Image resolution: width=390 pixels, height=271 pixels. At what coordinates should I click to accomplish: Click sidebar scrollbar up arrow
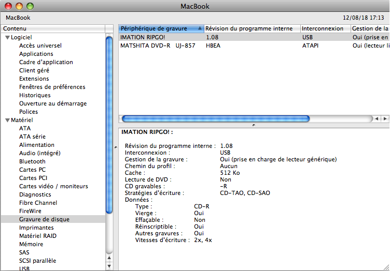[x=109, y=258]
